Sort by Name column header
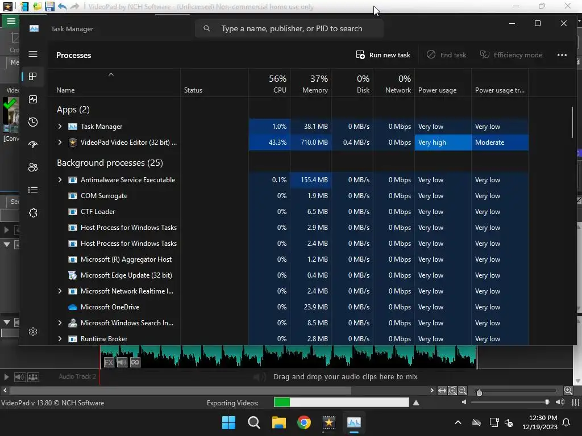Image resolution: width=582 pixels, height=436 pixels. tap(114, 83)
